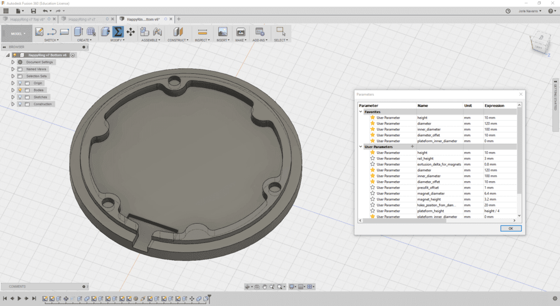The image size is (560, 306).
Task: Click the Make 3D Print icon
Action: 241,32
